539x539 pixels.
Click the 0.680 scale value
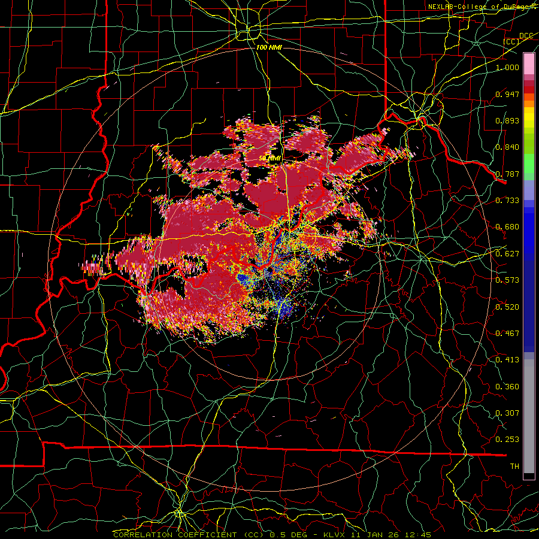click(x=507, y=227)
